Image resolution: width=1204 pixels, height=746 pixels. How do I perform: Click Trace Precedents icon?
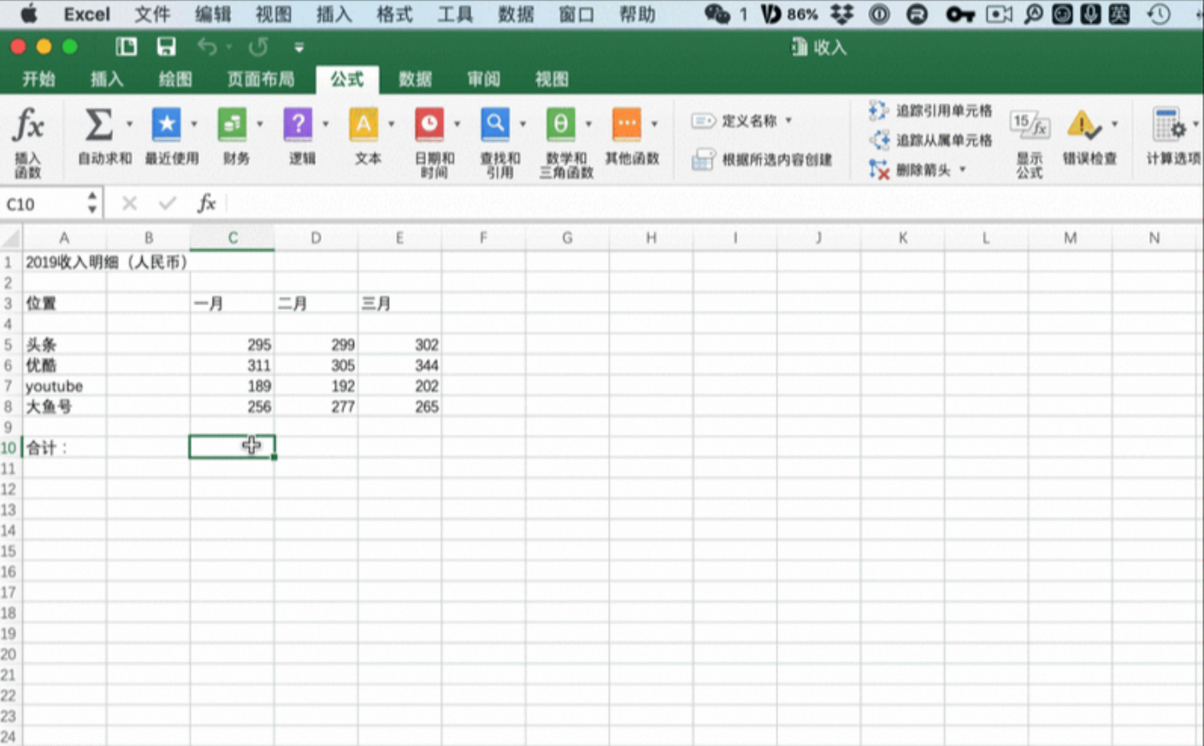(x=878, y=110)
